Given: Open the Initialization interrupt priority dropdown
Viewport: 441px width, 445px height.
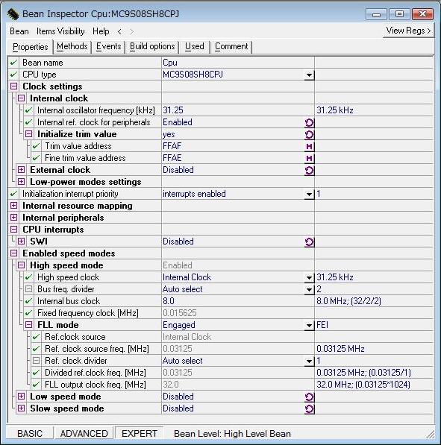Looking at the screenshot, I should point(309,195).
